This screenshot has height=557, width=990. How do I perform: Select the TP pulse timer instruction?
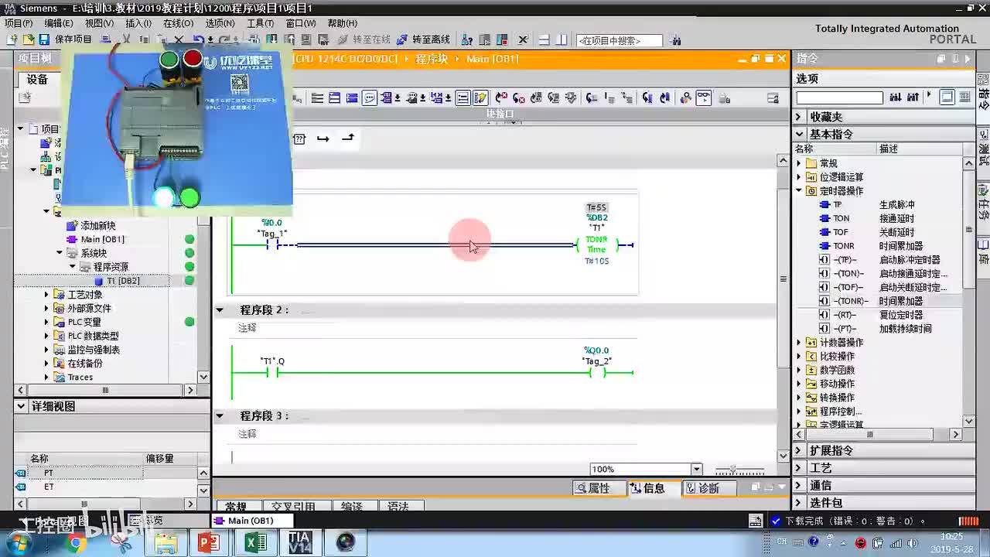837,205
